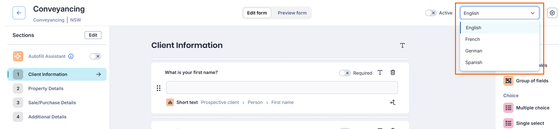The width and height of the screenshot is (559, 129).
Task: Enable the Autofill Assistant toggle
Action: coord(95,56)
